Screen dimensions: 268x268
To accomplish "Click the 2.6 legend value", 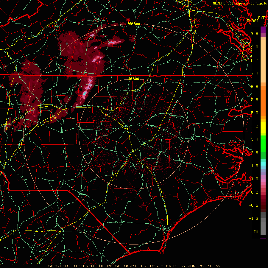I will (255, 153).
